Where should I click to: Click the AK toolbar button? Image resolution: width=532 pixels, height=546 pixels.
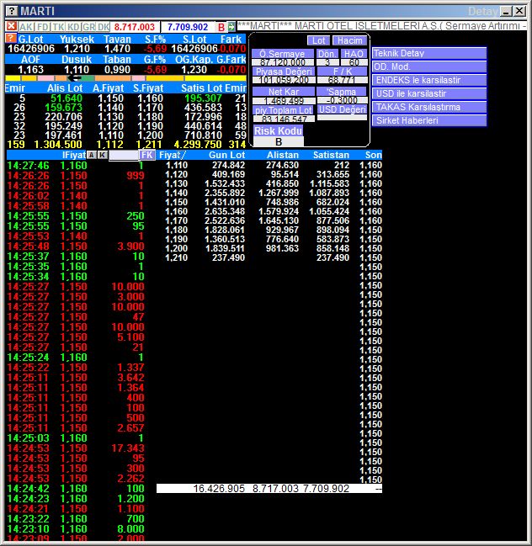[26, 27]
